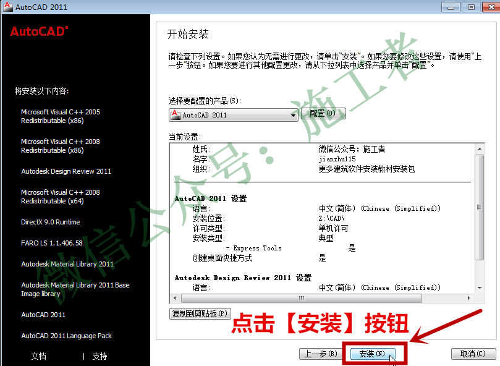The image size is (500, 366).
Task: Click 复制到剪贴板(P) copy to clipboard button
Action: (x=200, y=313)
